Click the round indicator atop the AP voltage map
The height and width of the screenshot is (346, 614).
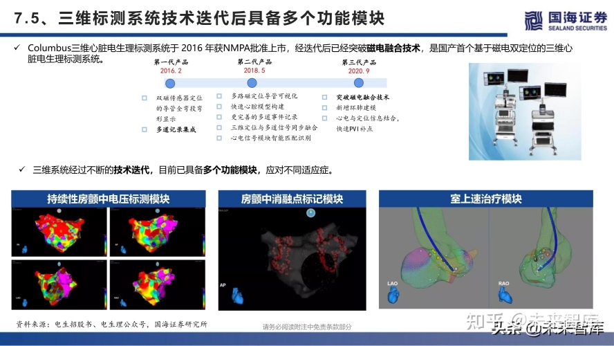pyautogui.click(x=158, y=211)
